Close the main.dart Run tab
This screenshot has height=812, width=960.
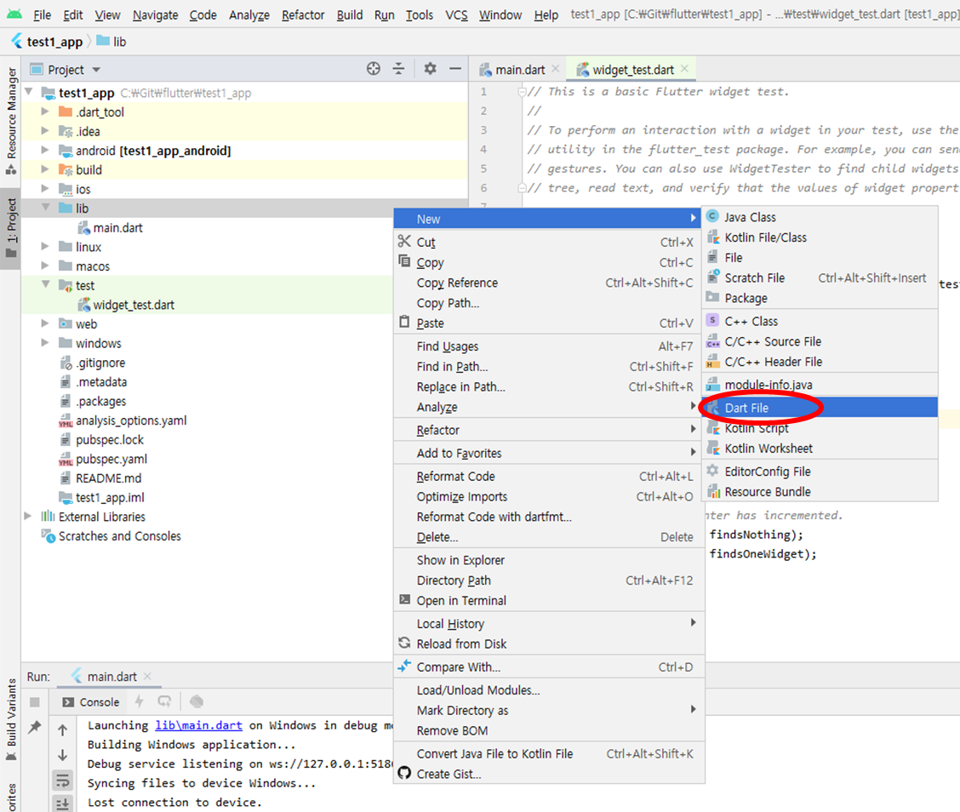point(147,676)
